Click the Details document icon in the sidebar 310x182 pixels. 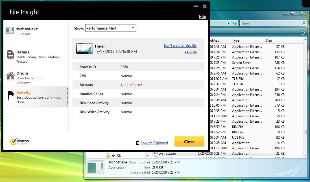[10, 55]
